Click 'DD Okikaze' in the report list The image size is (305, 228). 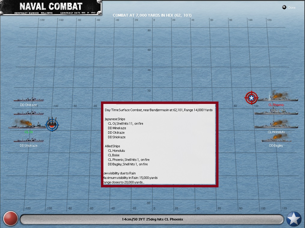click(x=116, y=133)
